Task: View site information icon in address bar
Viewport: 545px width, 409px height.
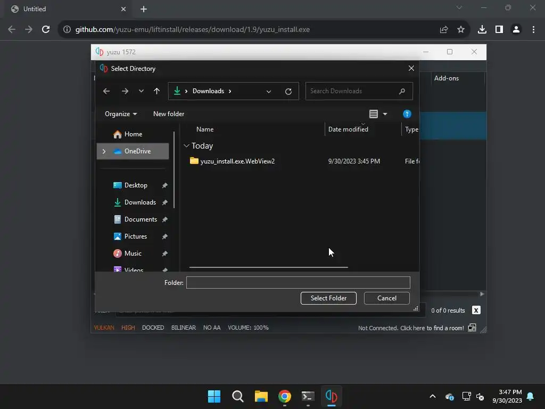Action: [67, 30]
